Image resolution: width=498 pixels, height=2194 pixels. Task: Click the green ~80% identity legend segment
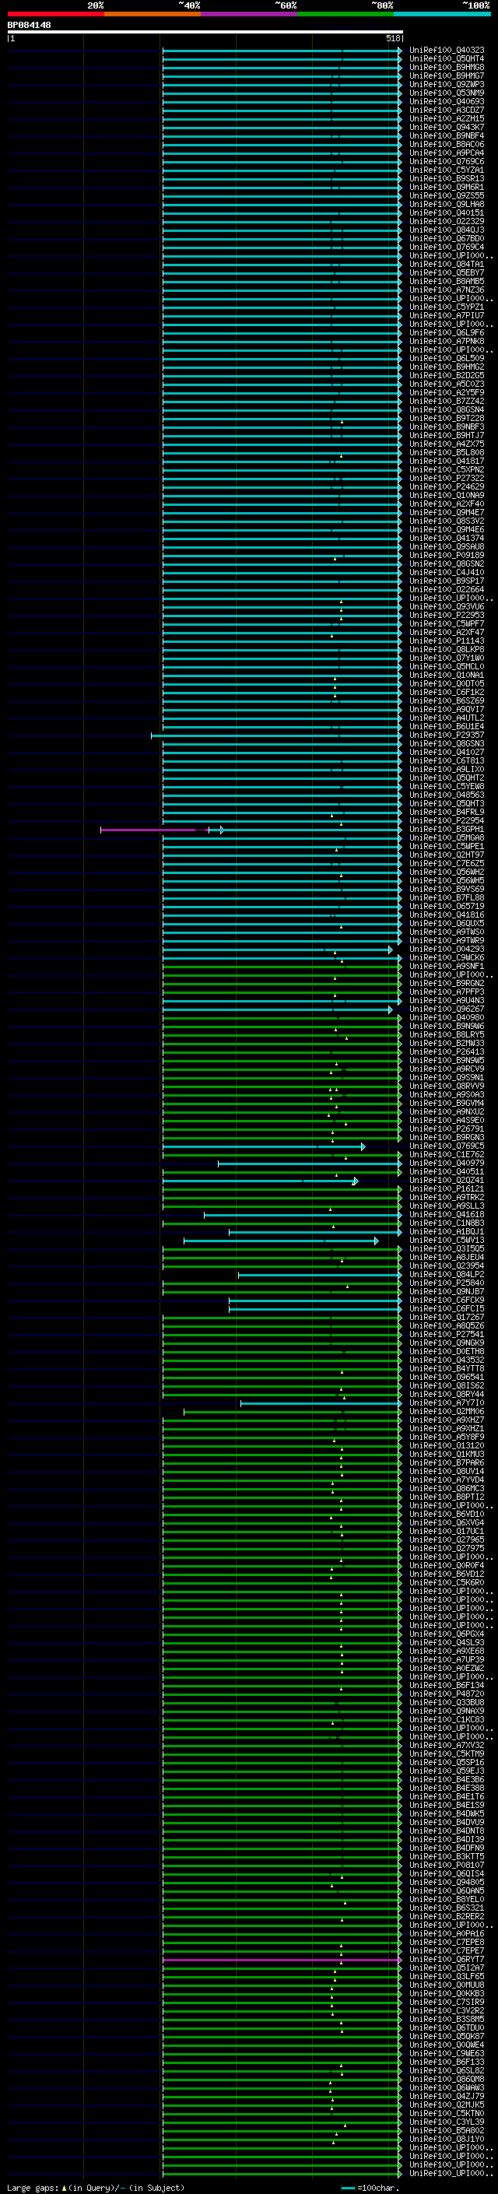tap(345, 14)
